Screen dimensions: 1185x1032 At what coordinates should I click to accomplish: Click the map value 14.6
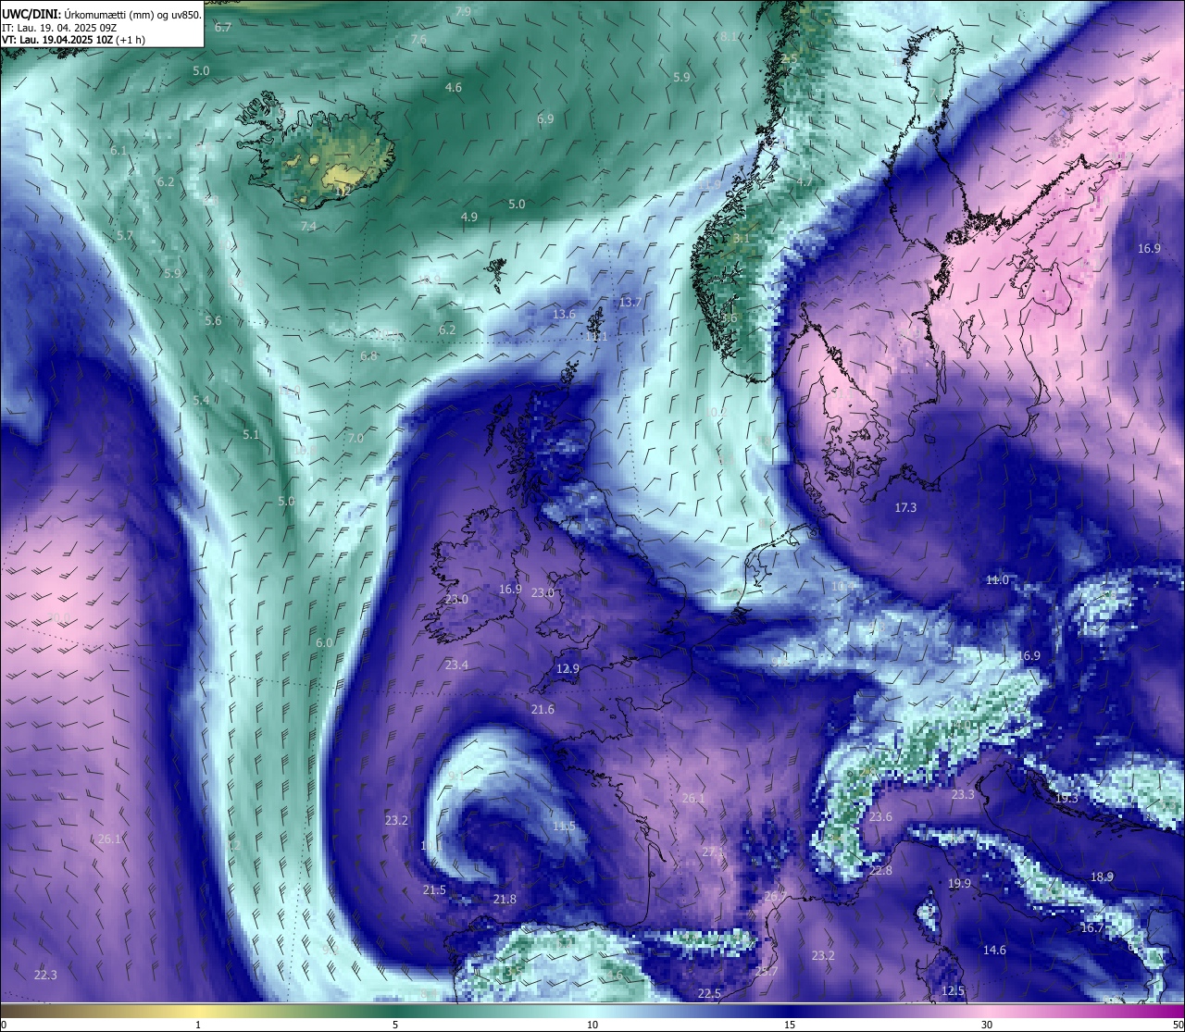coord(994,951)
